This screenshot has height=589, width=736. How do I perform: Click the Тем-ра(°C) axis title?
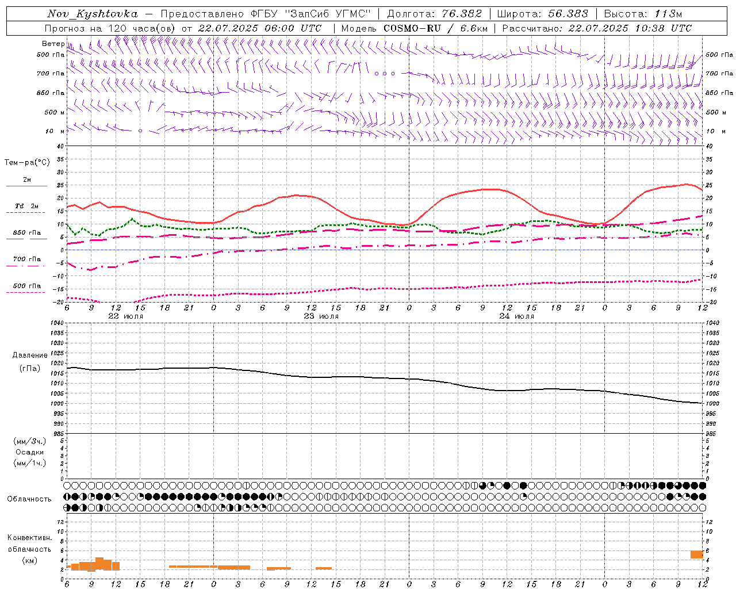tap(27, 163)
